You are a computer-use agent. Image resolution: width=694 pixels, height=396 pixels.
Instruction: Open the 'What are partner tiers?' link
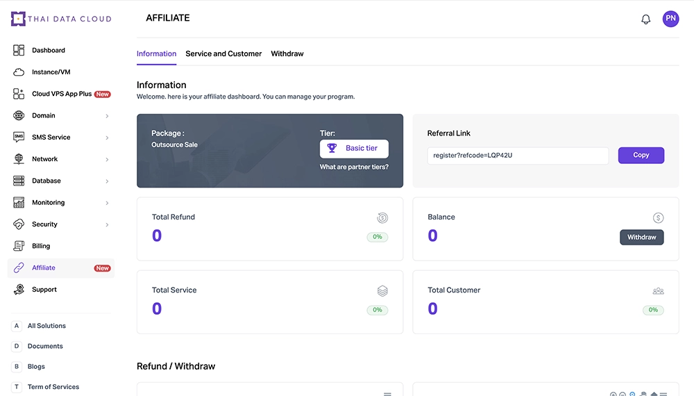354,167
